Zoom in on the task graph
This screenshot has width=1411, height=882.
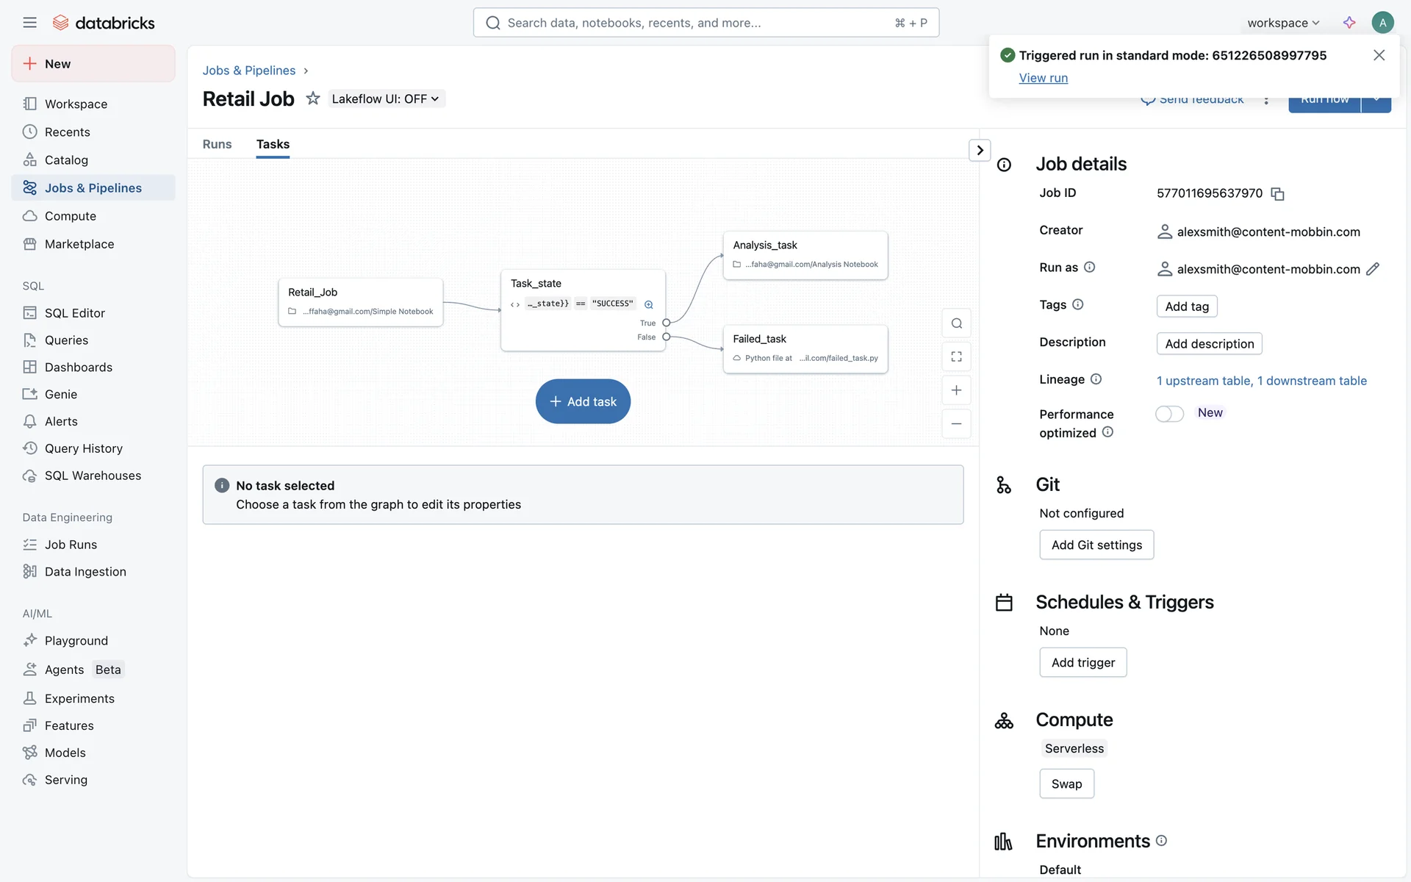tap(956, 390)
